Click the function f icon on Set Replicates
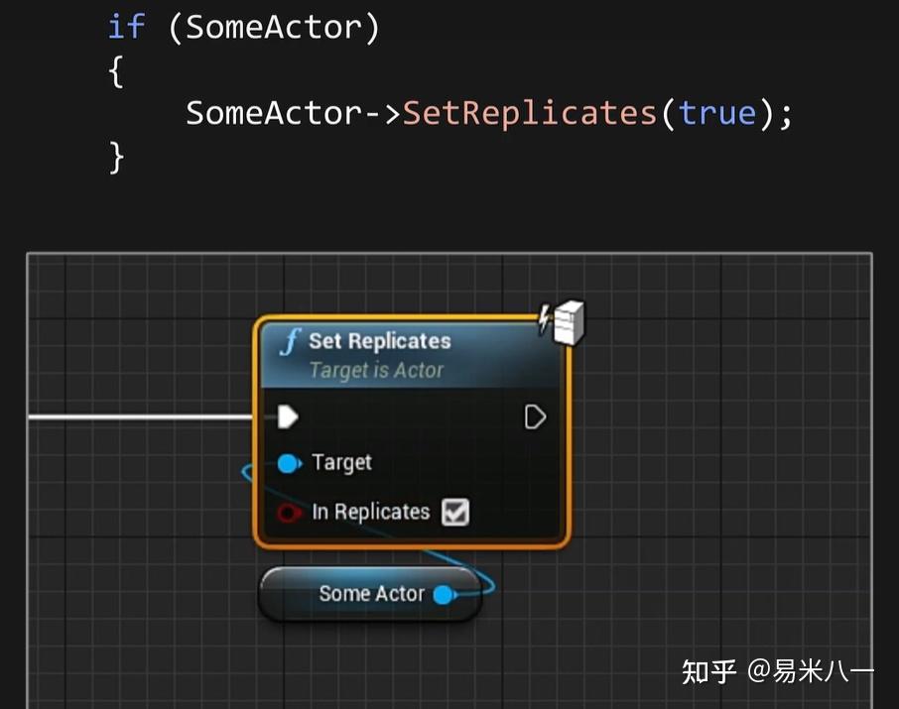The height and width of the screenshot is (709, 899). pyautogui.click(x=290, y=342)
